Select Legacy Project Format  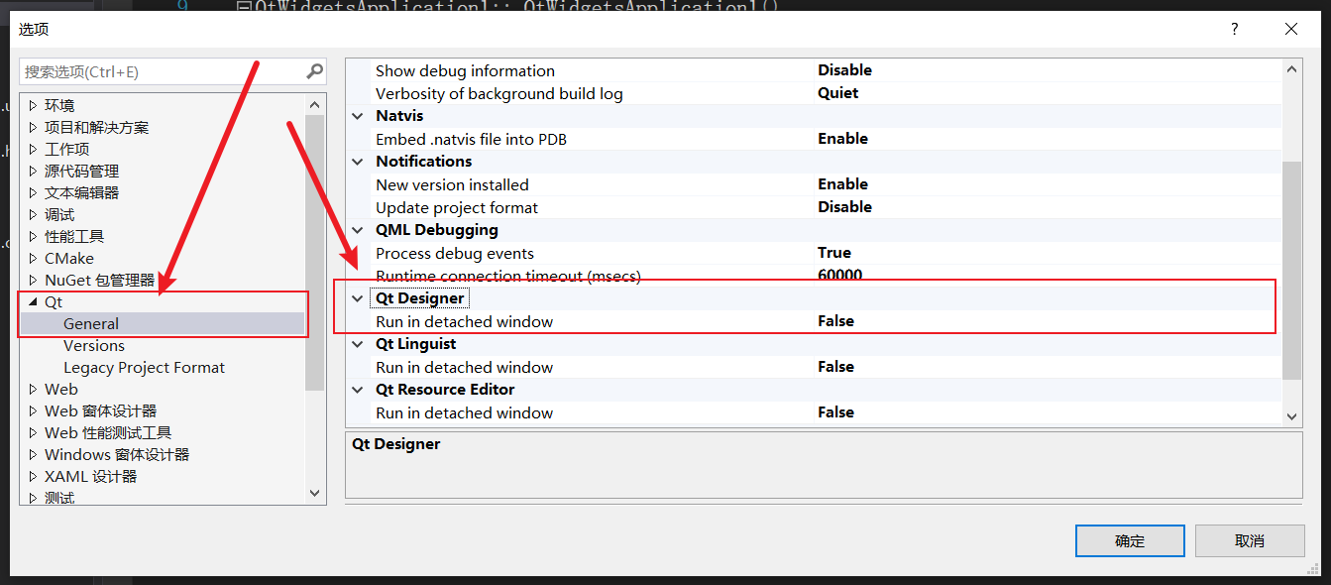tap(144, 367)
